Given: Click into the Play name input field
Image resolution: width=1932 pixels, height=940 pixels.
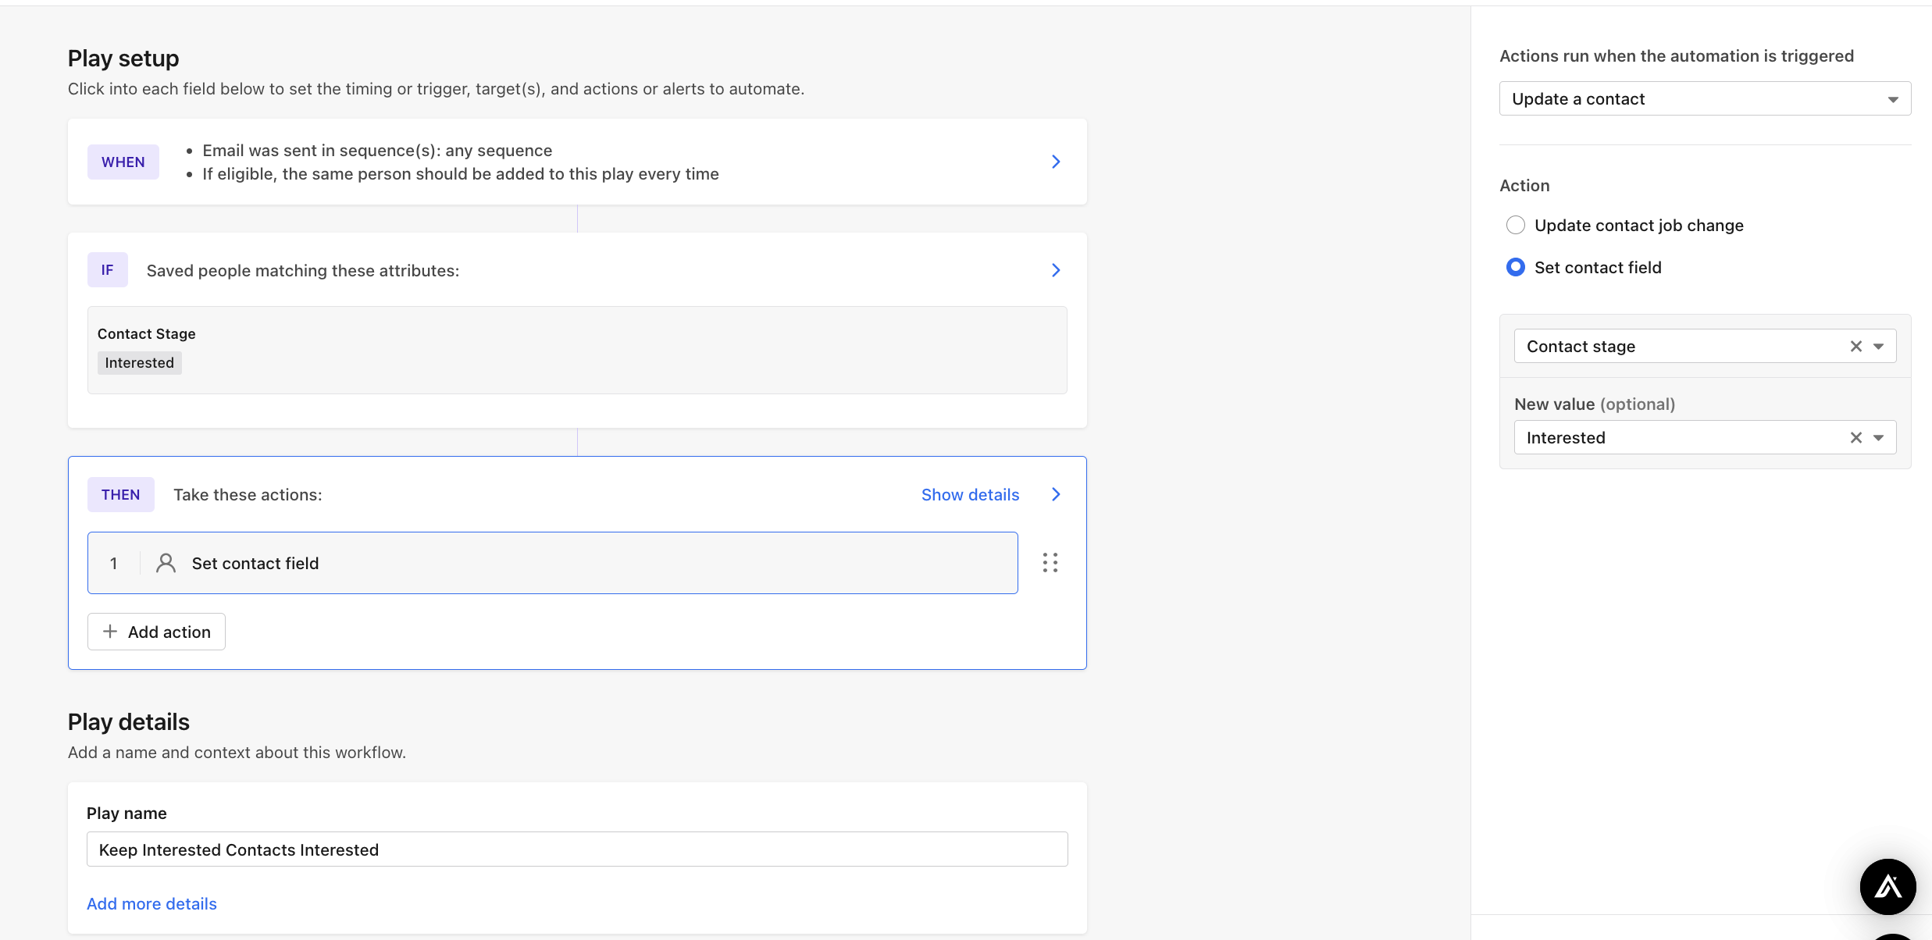Looking at the screenshot, I should (577, 849).
